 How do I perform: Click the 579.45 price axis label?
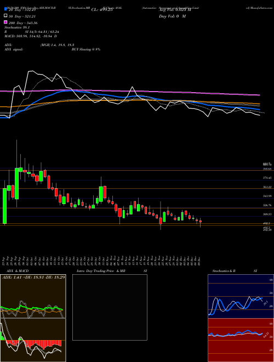point(267,178)
